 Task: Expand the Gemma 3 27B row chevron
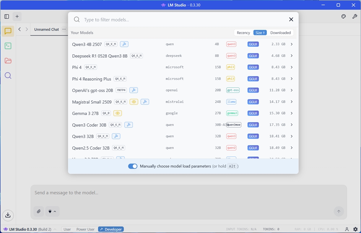click(x=291, y=113)
